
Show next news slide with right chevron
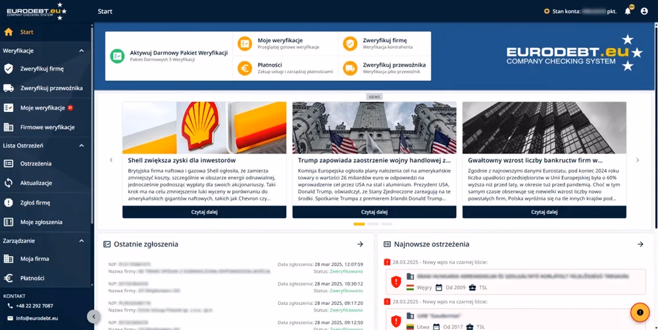coord(638,160)
